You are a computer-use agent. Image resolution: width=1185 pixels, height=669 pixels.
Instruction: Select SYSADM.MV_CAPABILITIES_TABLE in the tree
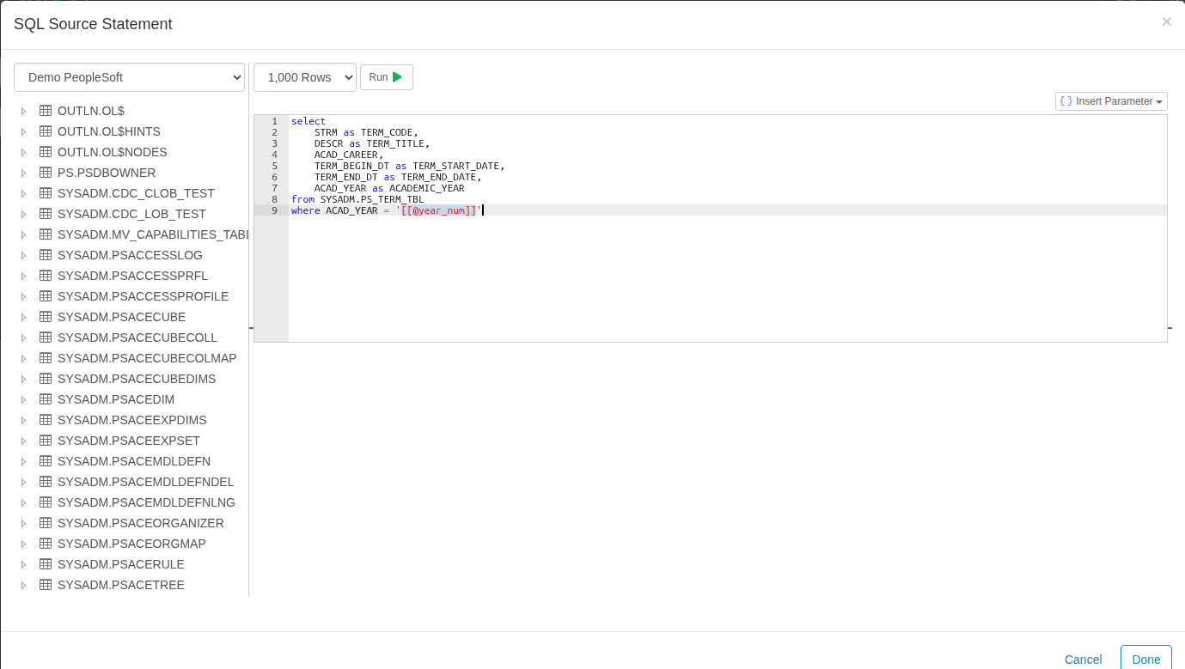click(153, 234)
